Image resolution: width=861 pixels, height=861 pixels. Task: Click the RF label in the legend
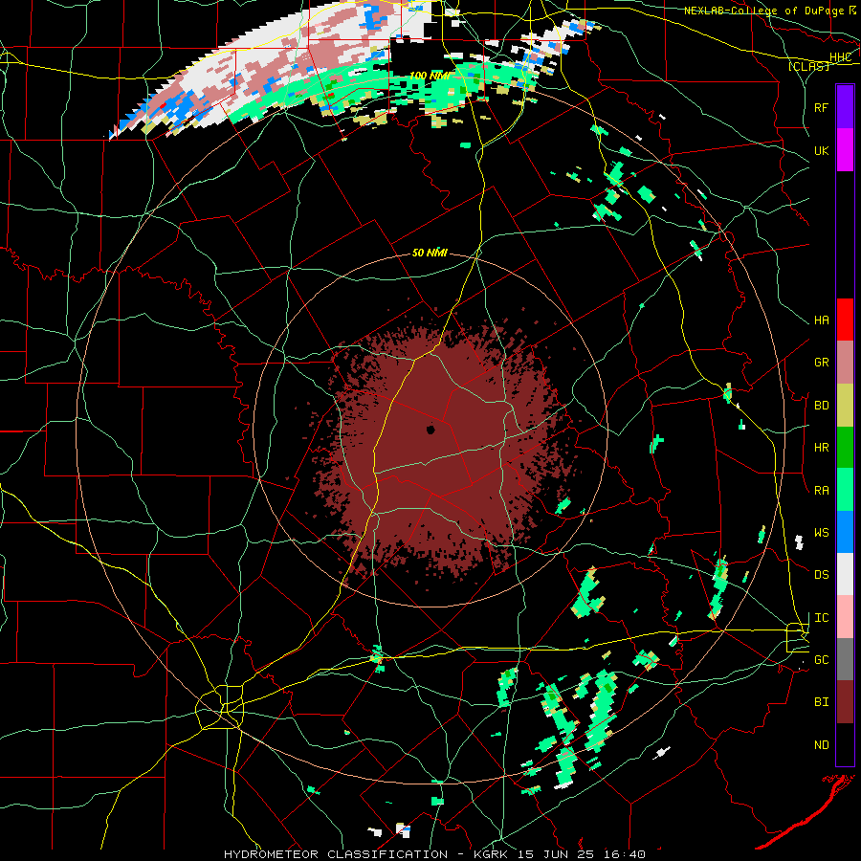[821, 107]
